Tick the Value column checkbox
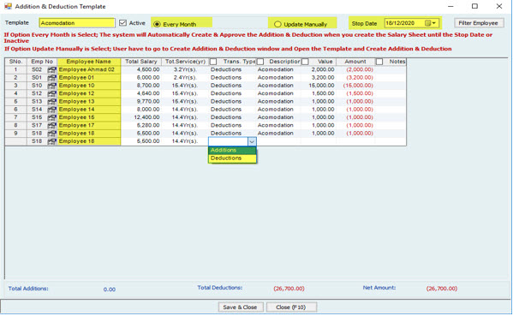513x316 pixels. coord(305,62)
